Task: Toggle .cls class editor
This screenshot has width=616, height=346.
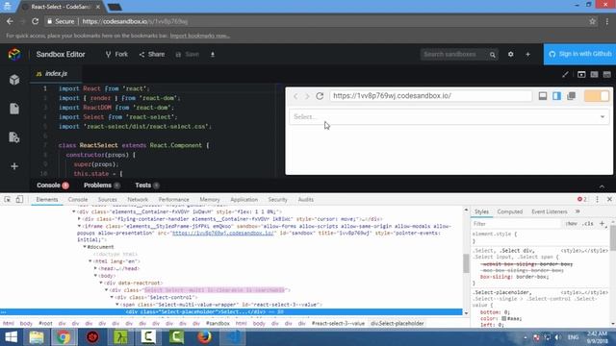Action: coord(588,224)
